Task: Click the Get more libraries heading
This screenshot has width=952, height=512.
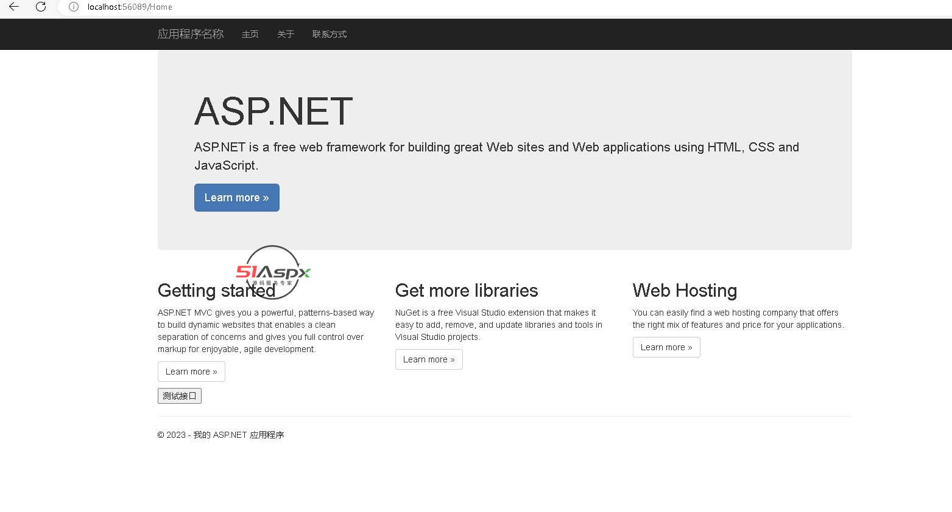Action: point(467,291)
